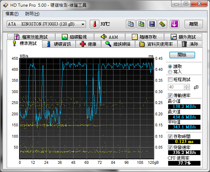This screenshot has height=172, width=210.
Task: Click the purple download arrow icon
Action: (174, 24)
